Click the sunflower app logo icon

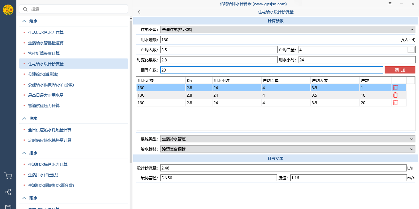8,10
